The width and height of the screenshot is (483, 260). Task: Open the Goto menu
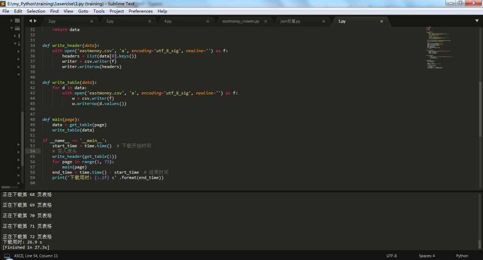[83, 11]
